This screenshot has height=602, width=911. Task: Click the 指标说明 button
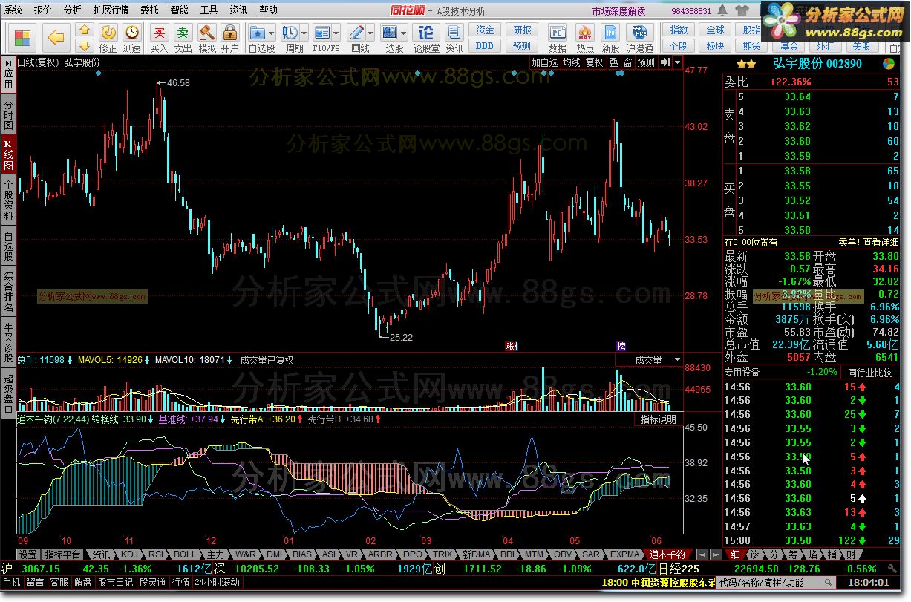pos(658,420)
